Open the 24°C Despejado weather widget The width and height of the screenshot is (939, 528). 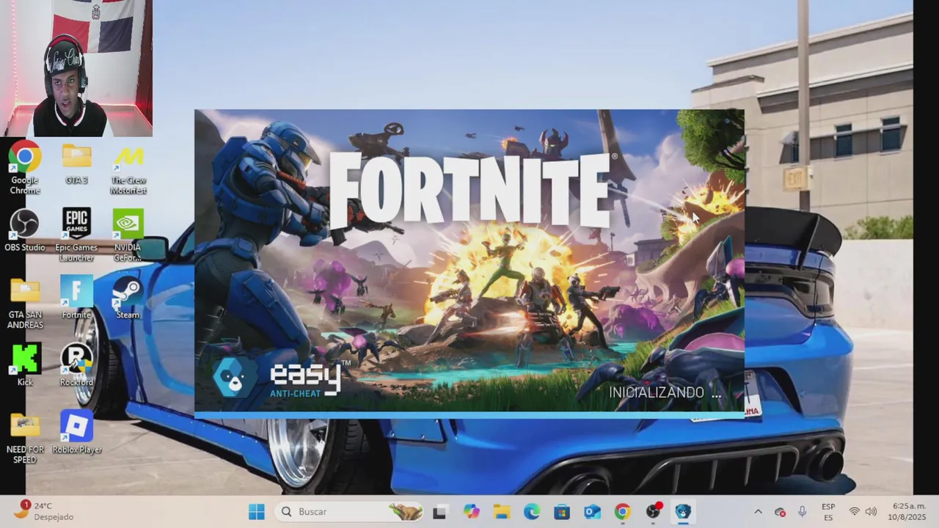coord(44,511)
